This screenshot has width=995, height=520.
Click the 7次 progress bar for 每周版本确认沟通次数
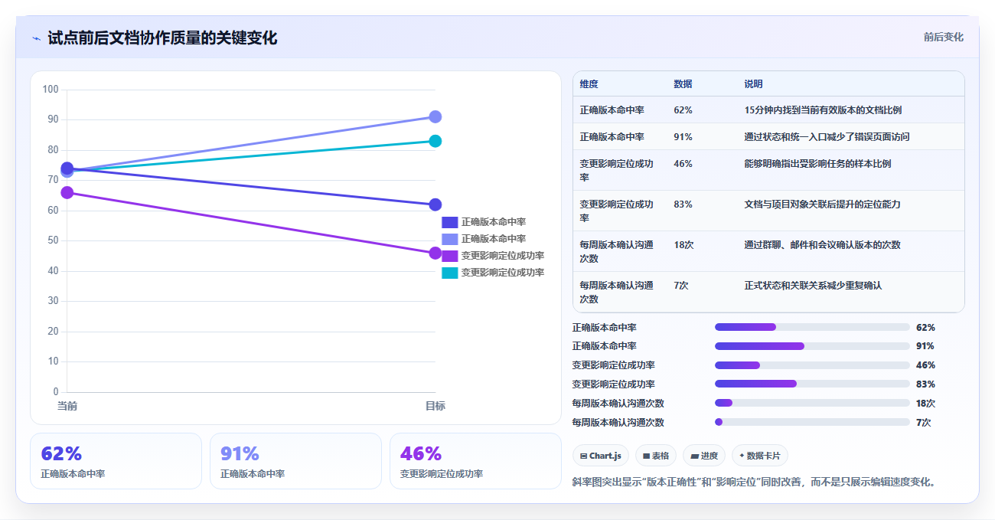pos(812,422)
